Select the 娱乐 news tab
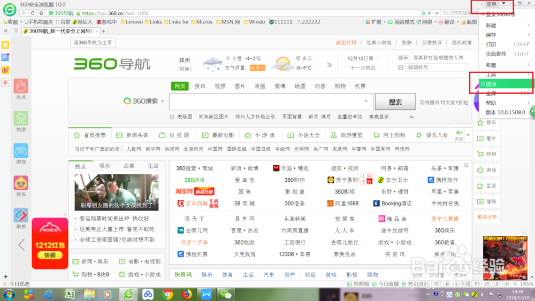Screen dimensions: 535x301 point(104,166)
